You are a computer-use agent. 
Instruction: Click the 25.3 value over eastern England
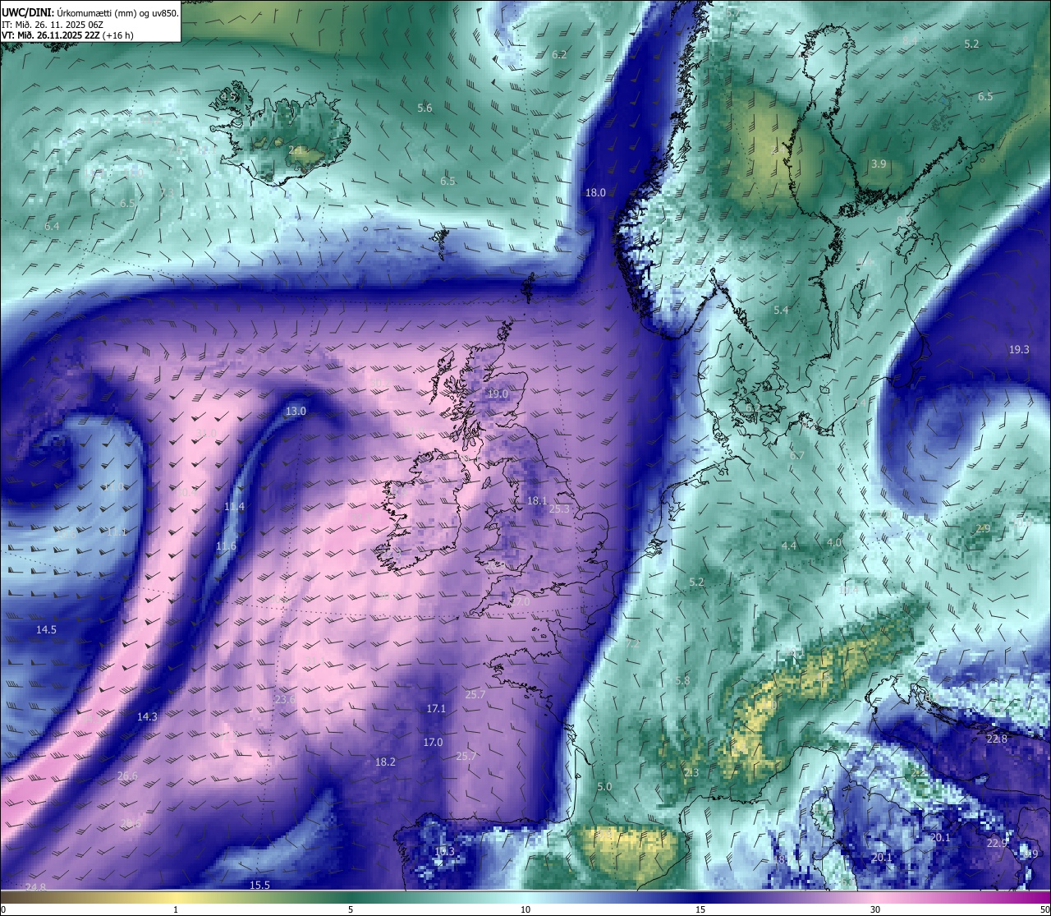(559, 509)
